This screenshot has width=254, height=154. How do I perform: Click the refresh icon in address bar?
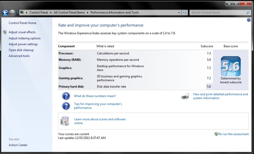185,12
